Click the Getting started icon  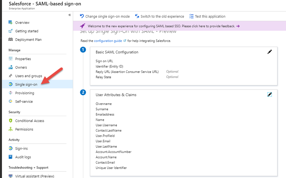(10, 31)
